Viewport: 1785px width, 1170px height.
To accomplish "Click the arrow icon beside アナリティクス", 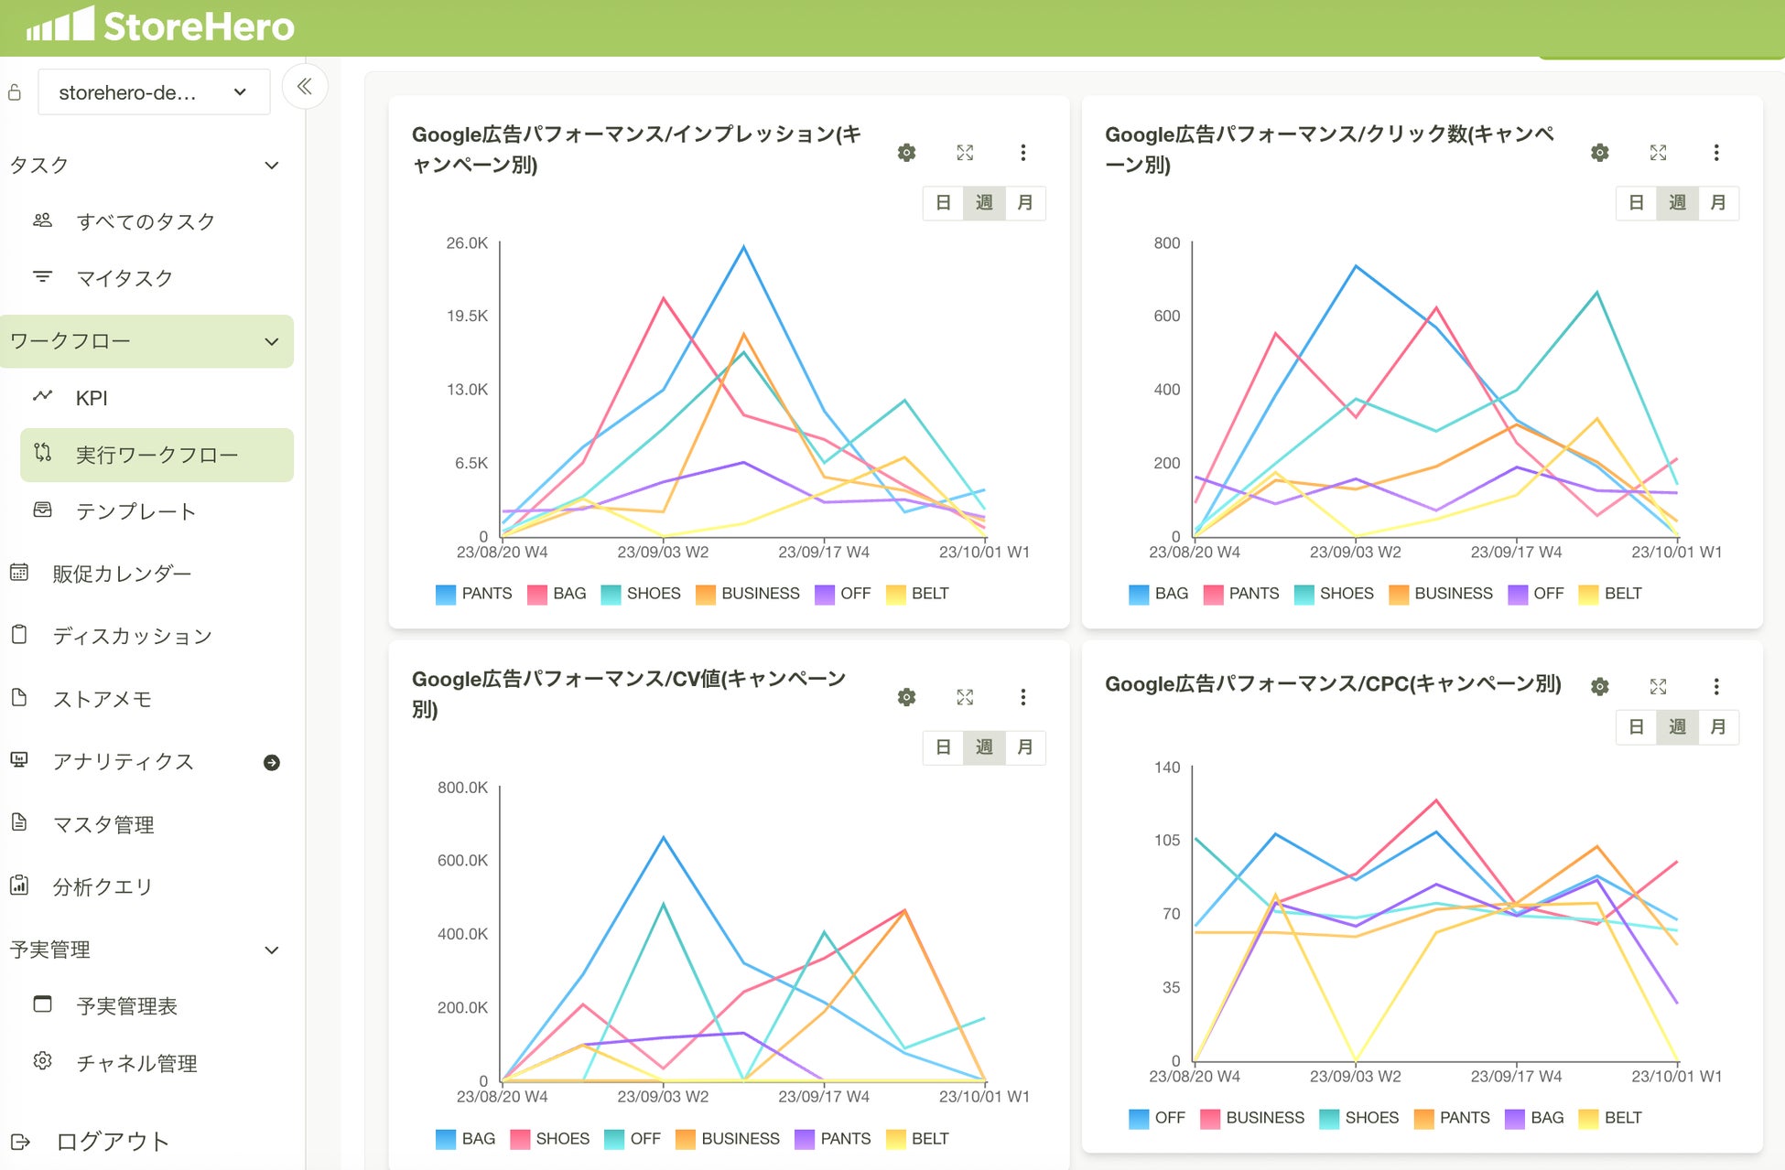I will pyautogui.click(x=272, y=762).
